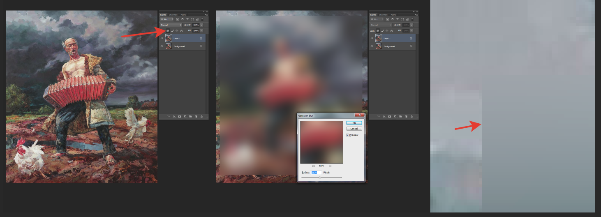Uncheck Preview in the Gaussian Blur dialog
601x217 pixels.
(348, 135)
